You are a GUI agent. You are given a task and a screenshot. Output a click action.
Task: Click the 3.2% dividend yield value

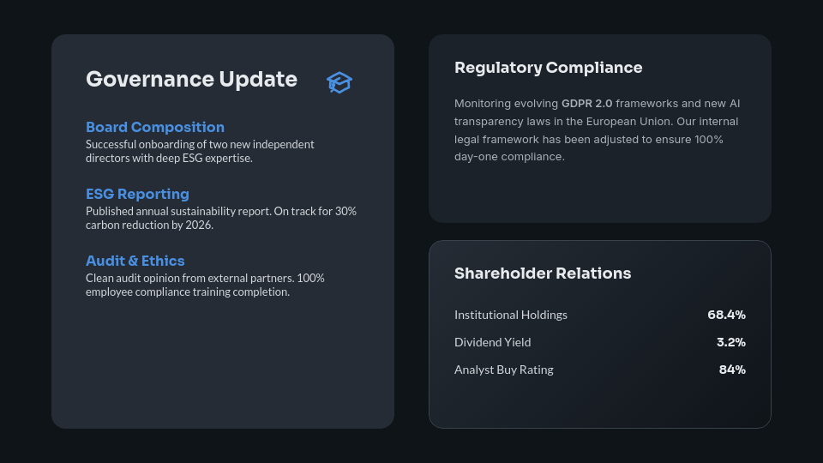(x=730, y=342)
